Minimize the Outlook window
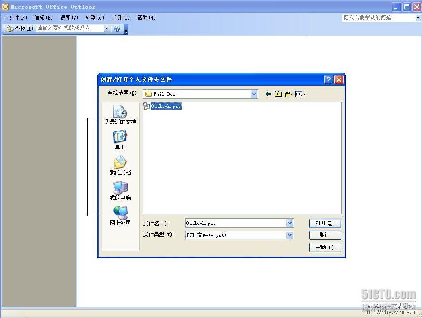This screenshot has width=422, height=318. click(x=395, y=7)
